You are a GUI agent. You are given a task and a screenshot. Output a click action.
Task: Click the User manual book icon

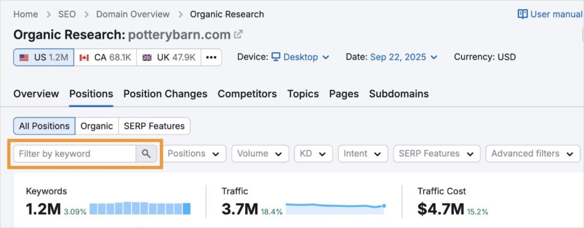click(522, 14)
